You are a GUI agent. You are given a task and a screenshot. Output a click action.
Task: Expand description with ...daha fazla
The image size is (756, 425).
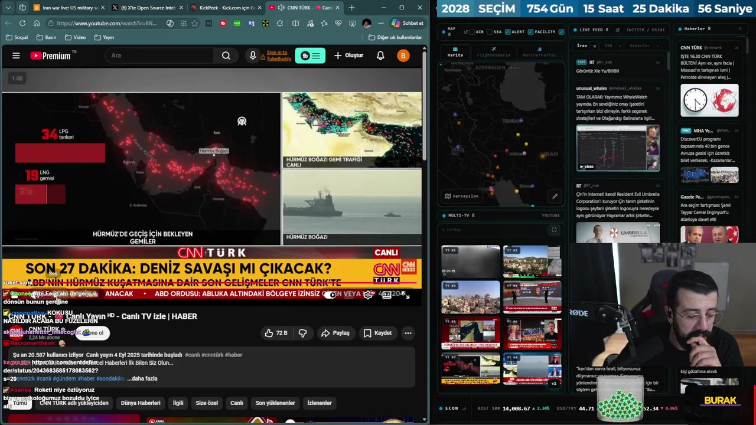142,378
